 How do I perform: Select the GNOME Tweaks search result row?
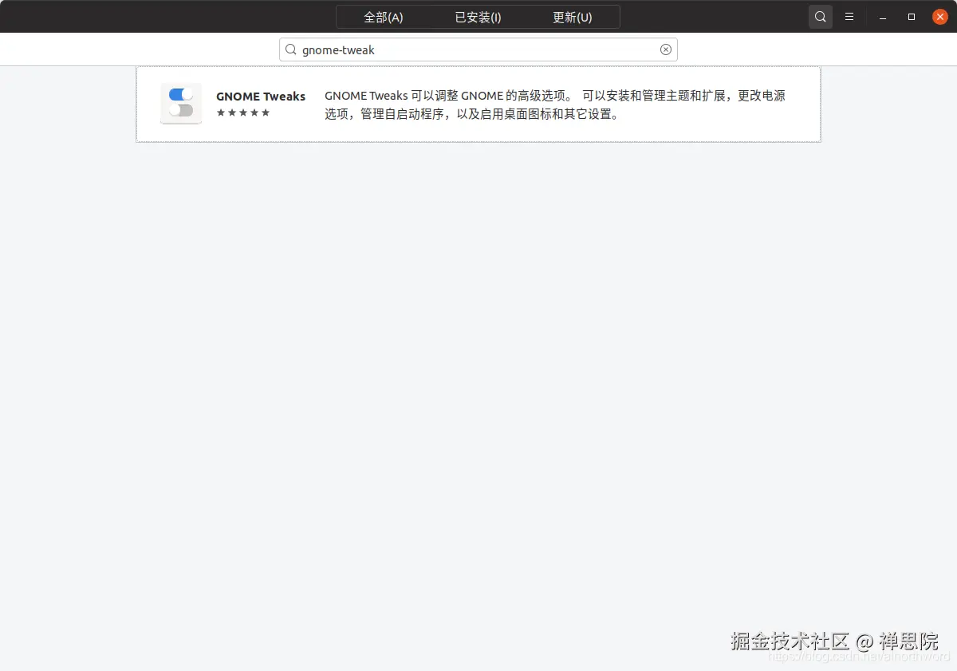tap(478, 104)
